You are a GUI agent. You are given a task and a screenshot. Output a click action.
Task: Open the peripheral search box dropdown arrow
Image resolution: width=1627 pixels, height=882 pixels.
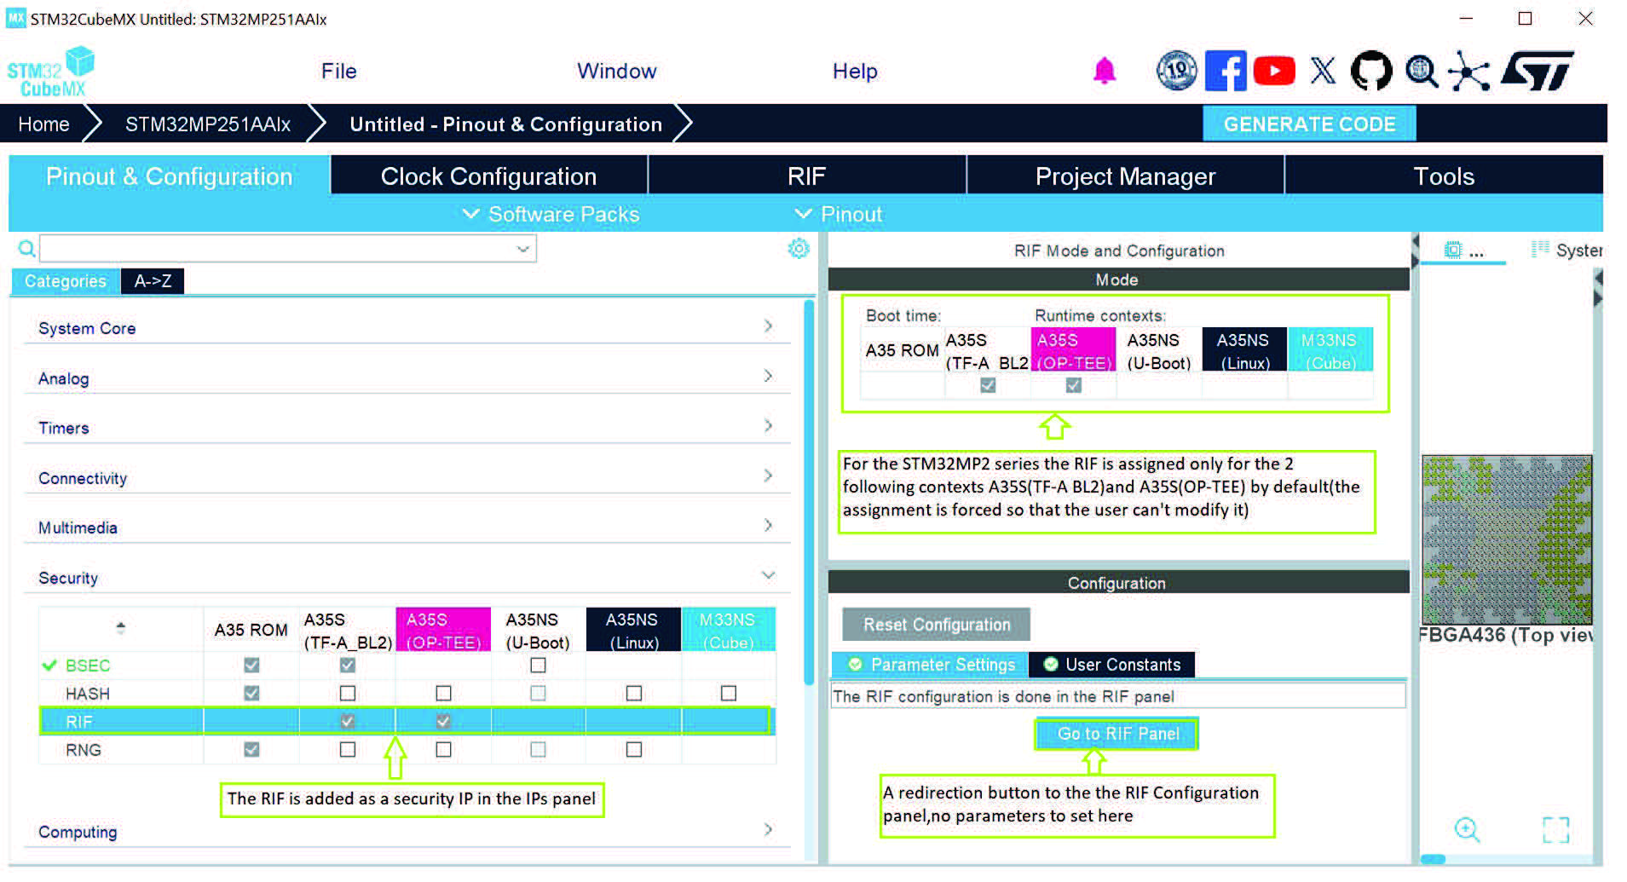(523, 249)
